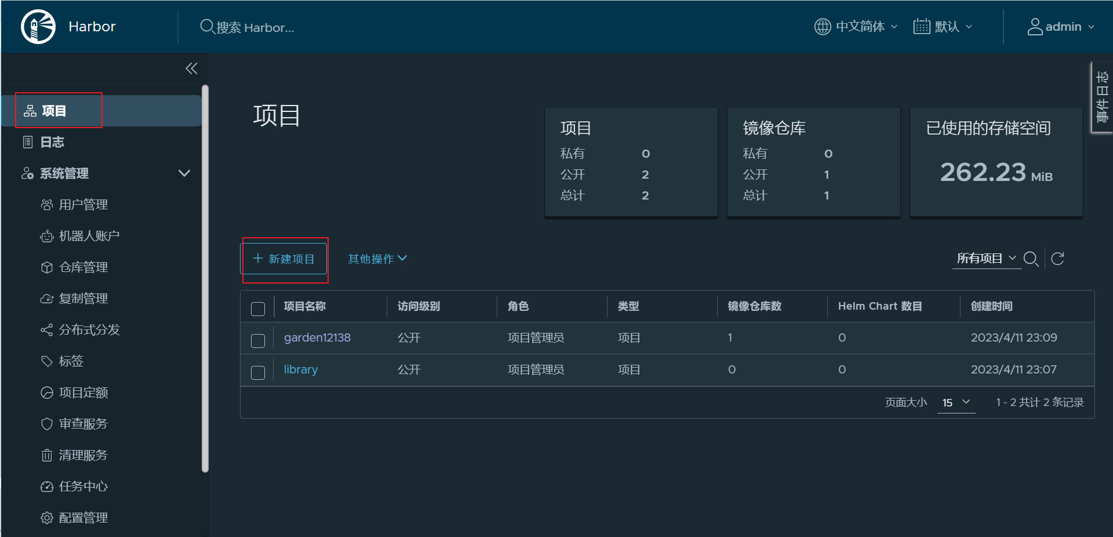Click the 新建项目 button
This screenshot has height=537, width=1113.
[x=284, y=259]
